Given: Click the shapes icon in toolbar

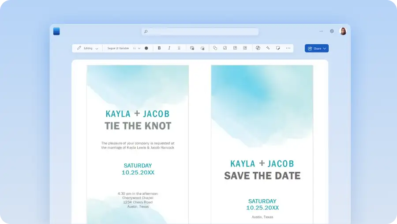Looking at the screenshot, I should tap(215, 48).
